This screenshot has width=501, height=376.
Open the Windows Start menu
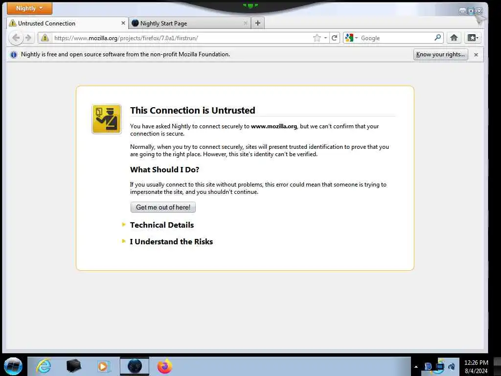click(x=13, y=366)
